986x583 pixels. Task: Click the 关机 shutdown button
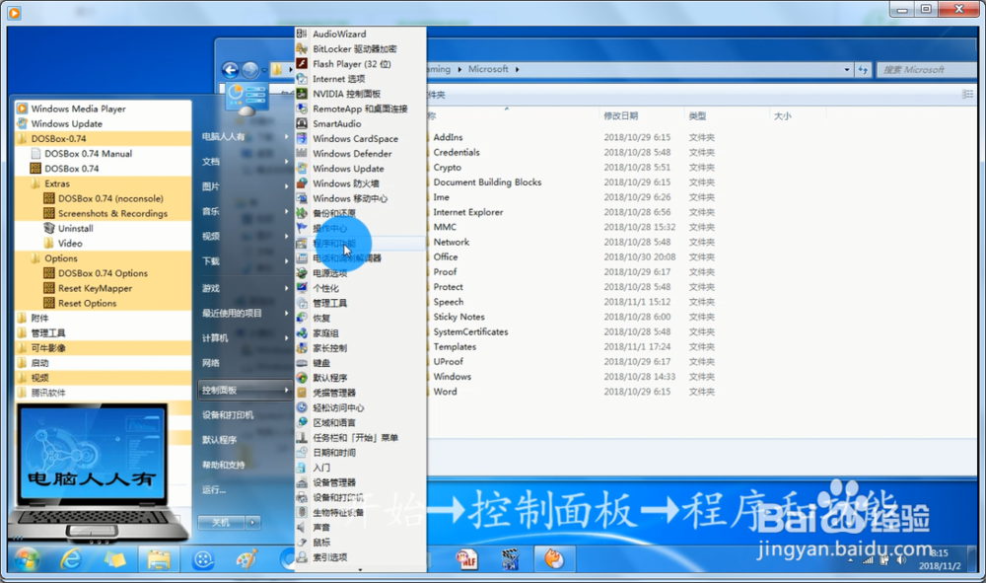pos(221,522)
